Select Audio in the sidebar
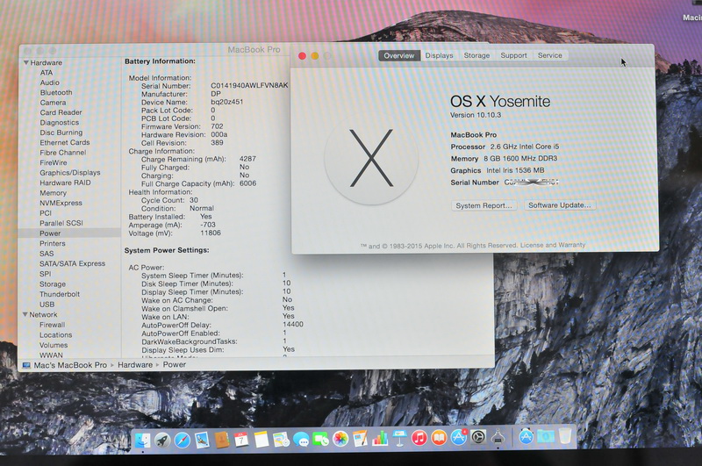 click(x=50, y=82)
